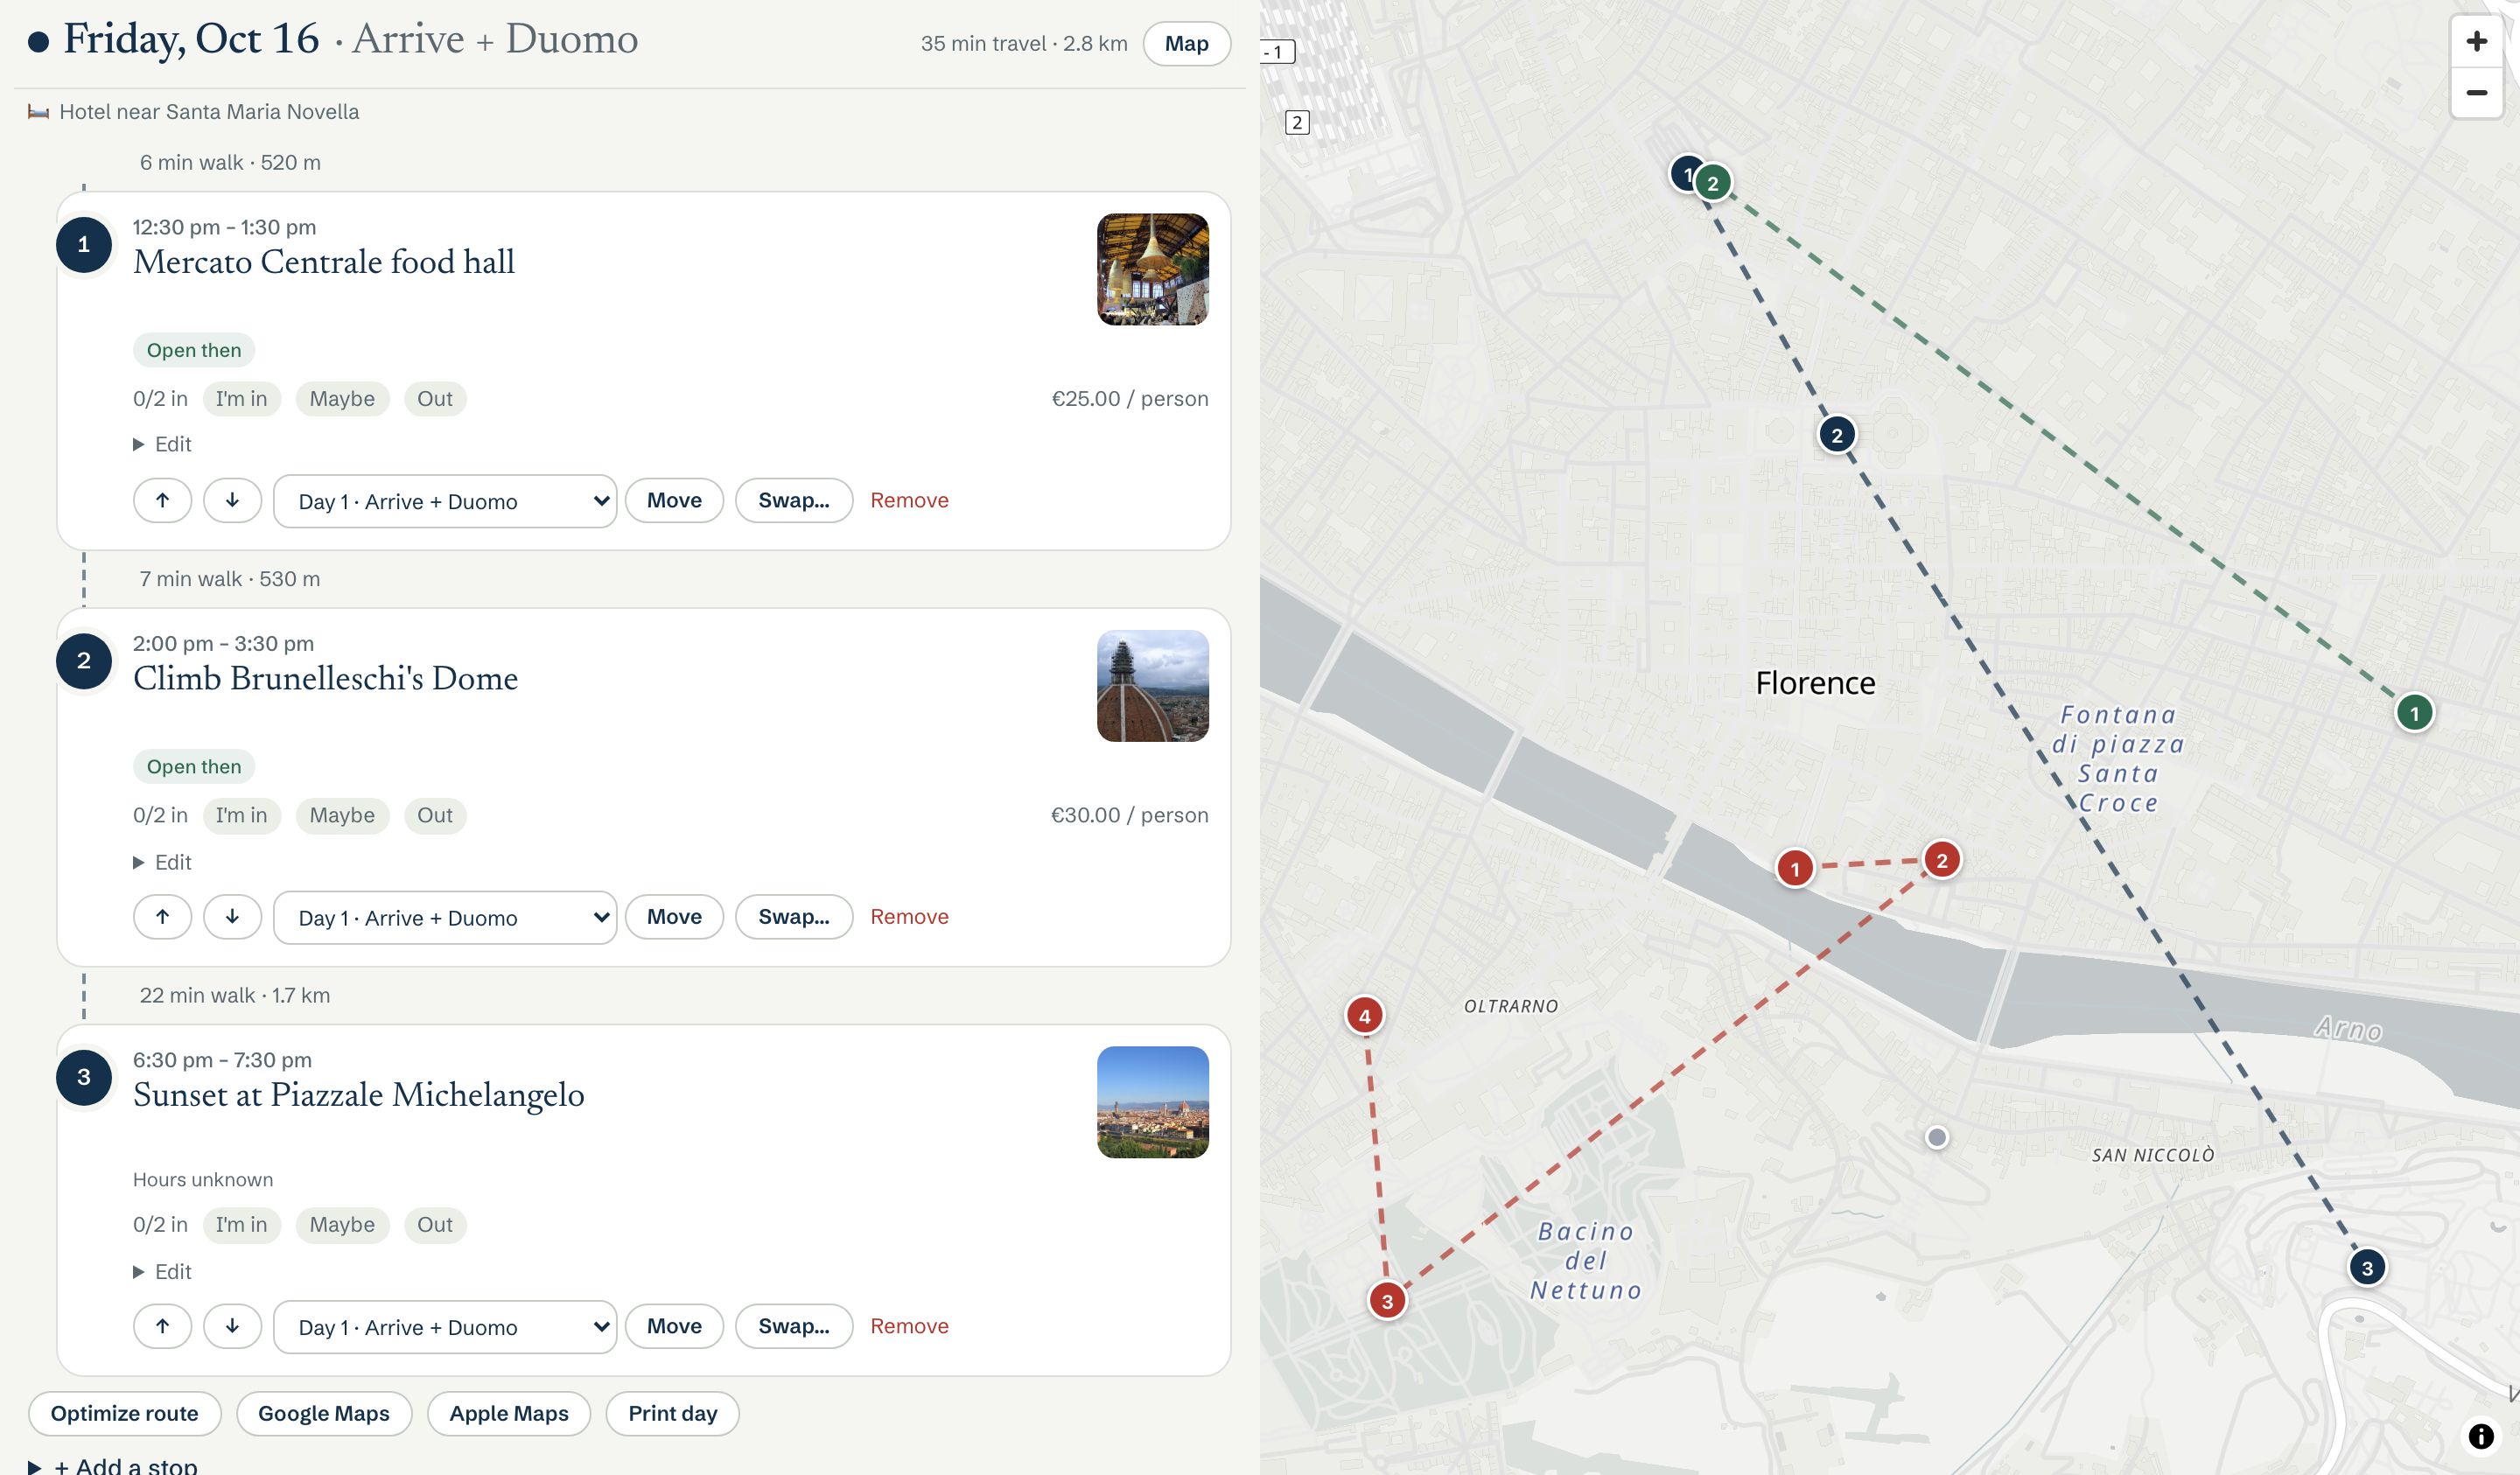
Task: Mark "Maybe" for Mercato Centrale
Action: (342, 398)
